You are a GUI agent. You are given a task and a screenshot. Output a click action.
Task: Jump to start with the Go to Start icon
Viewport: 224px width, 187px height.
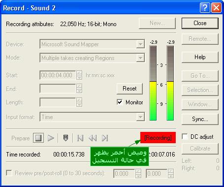click(x=80, y=138)
